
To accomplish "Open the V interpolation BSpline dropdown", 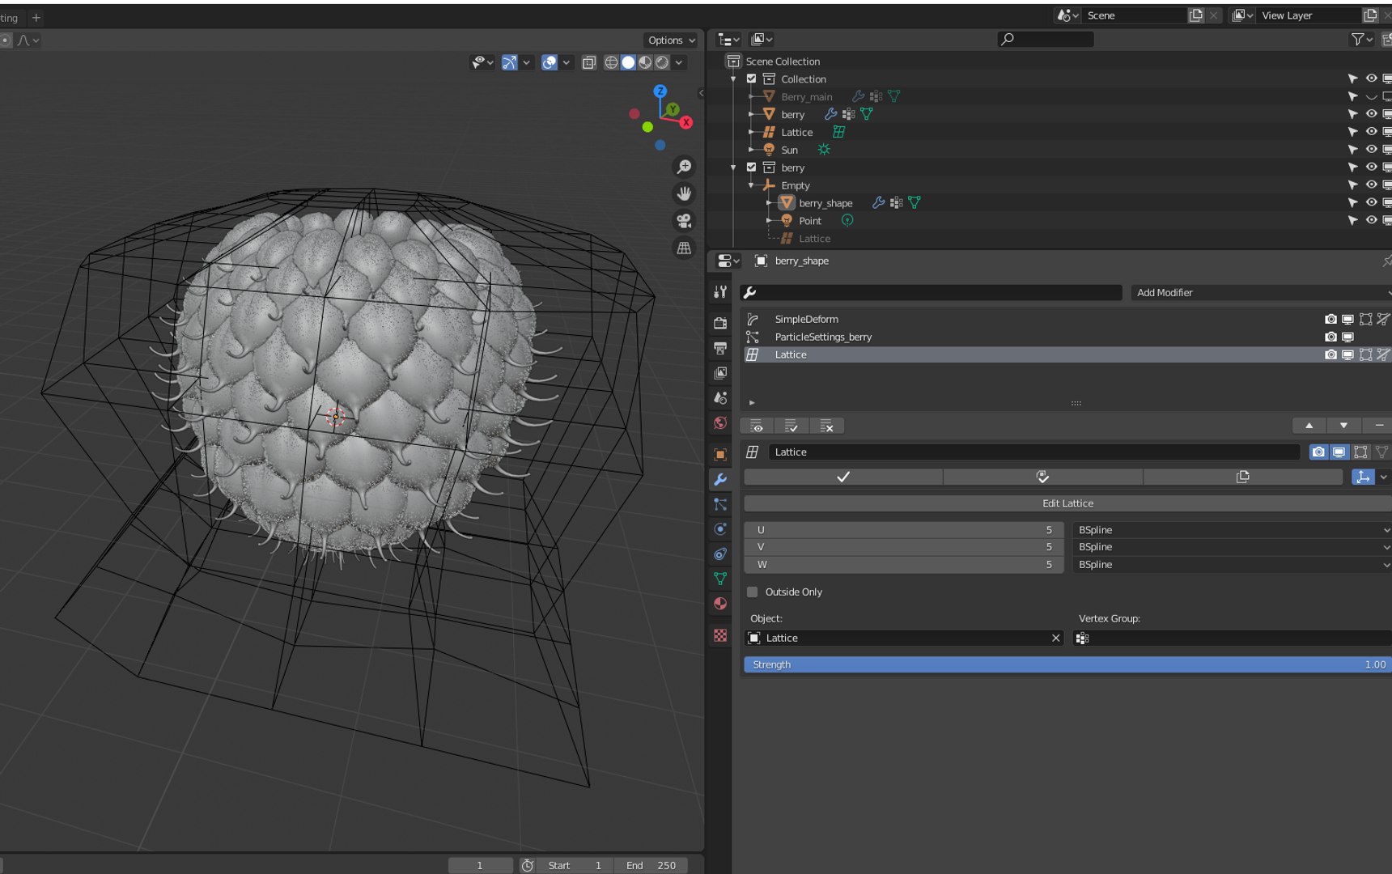I will click(x=1232, y=547).
